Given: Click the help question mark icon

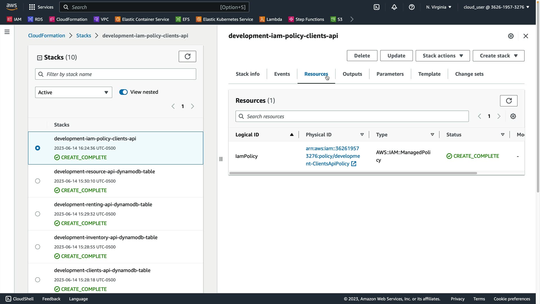Looking at the screenshot, I should [412, 7].
